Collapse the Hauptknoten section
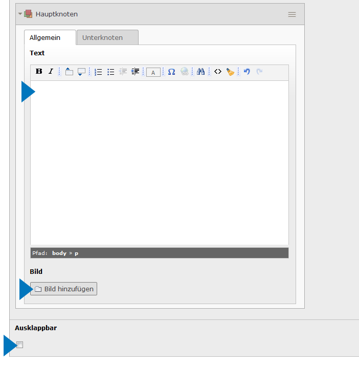This screenshot has height=365, width=359. click(x=20, y=14)
